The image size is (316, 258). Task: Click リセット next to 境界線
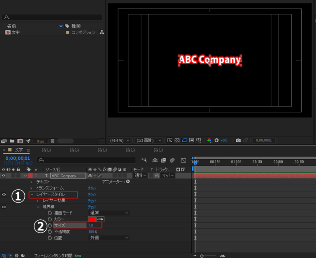[x=91, y=207]
